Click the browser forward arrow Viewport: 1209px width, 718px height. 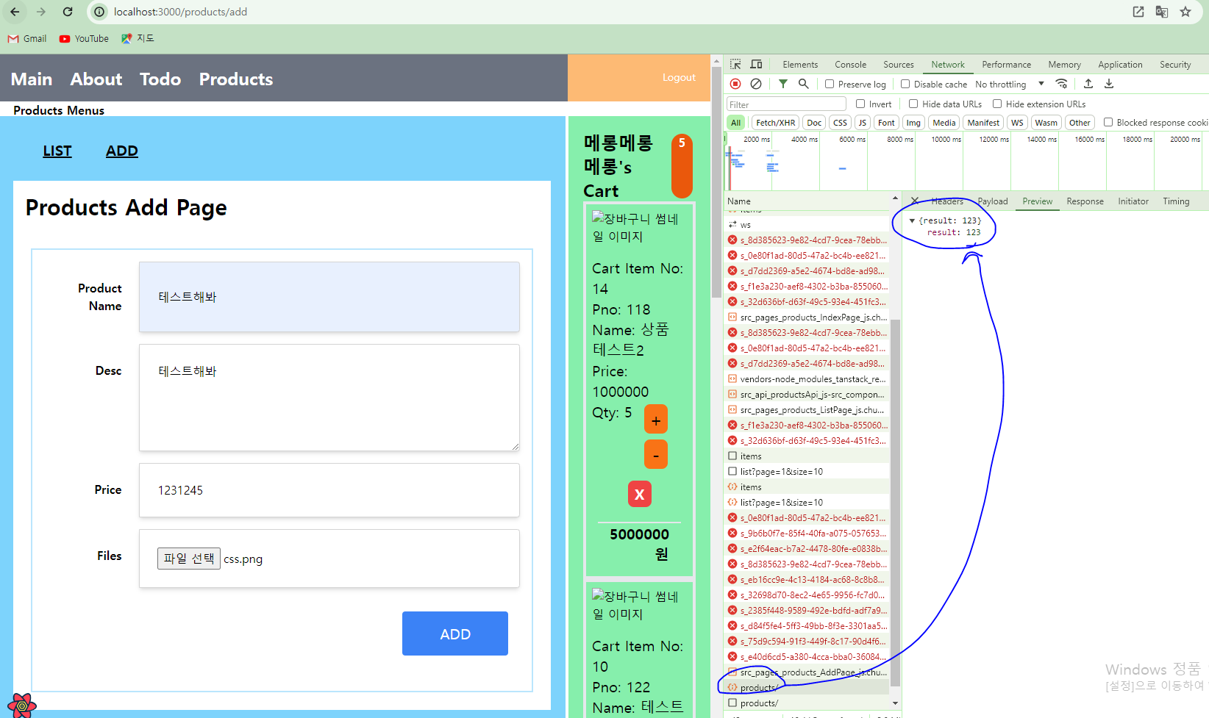[x=41, y=12]
